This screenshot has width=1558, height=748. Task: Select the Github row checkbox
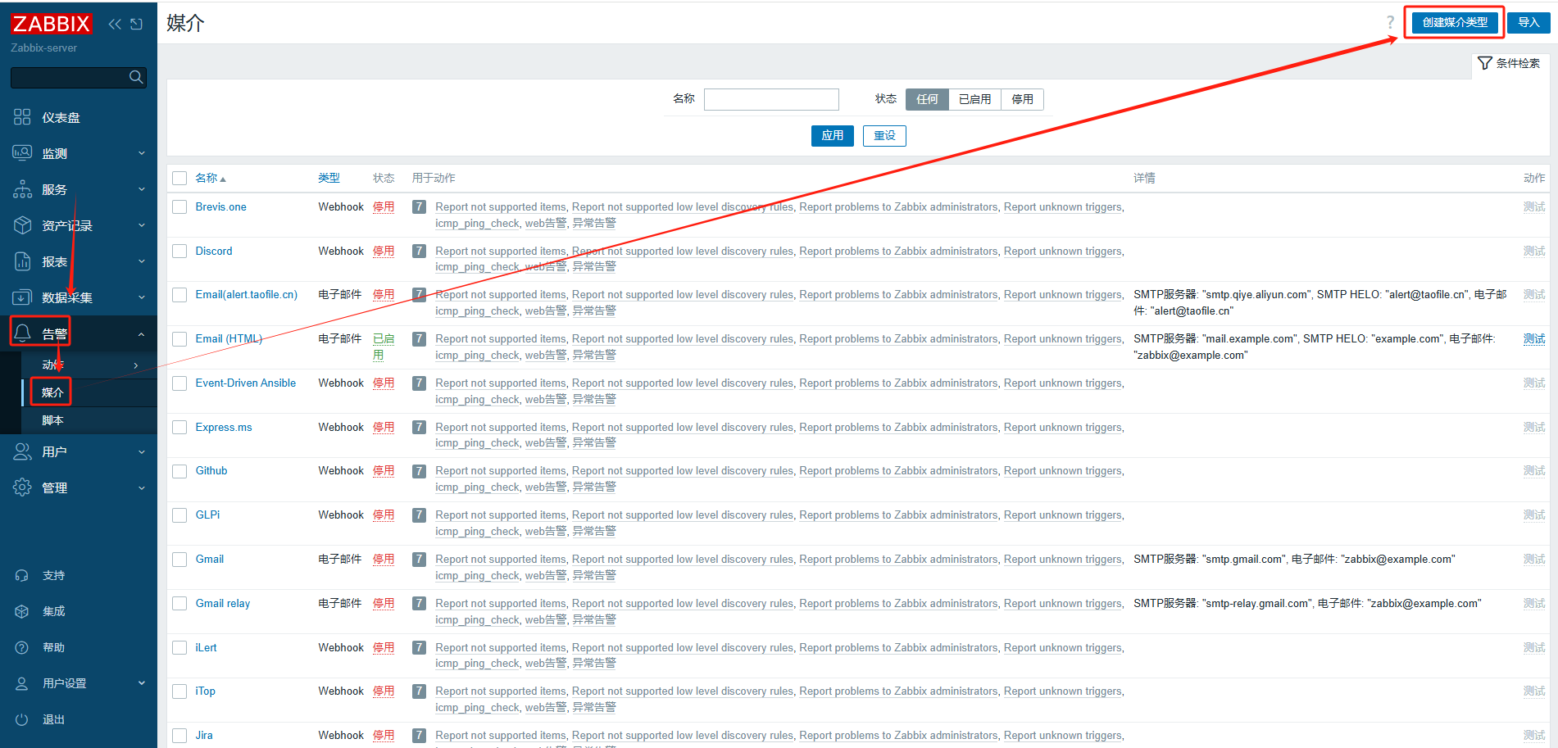[x=179, y=471]
